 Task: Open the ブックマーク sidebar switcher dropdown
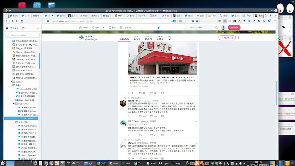click(x=18, y=28)
